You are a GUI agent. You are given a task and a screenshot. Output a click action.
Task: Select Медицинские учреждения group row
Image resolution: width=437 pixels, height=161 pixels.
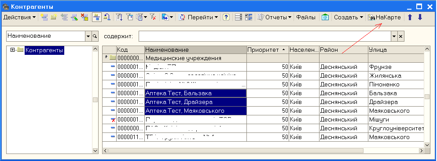click(263, 58)
